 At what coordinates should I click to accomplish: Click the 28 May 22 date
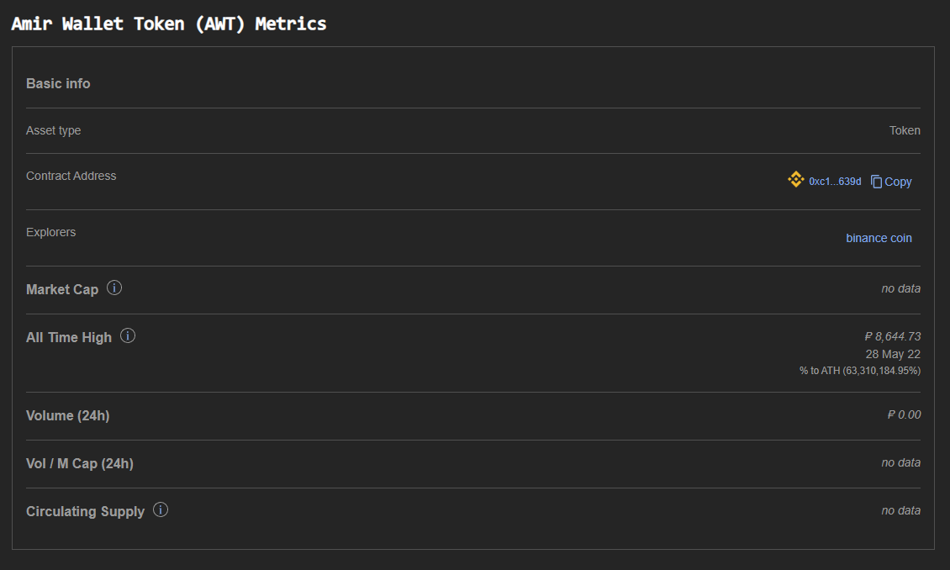pyautogui.click(x=893, y=354)
